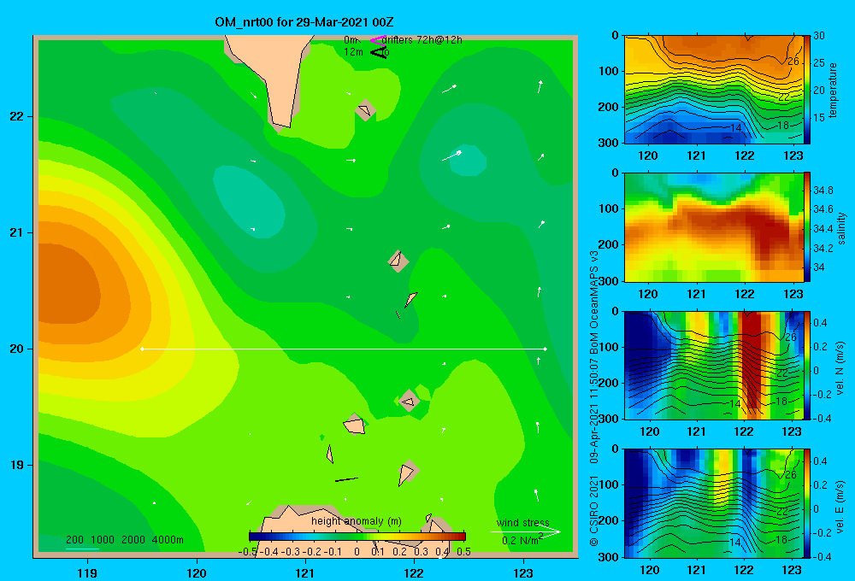Click the cyan depth contour legend line
This screenshot has width=855, height=581.
tap(82, 549)
